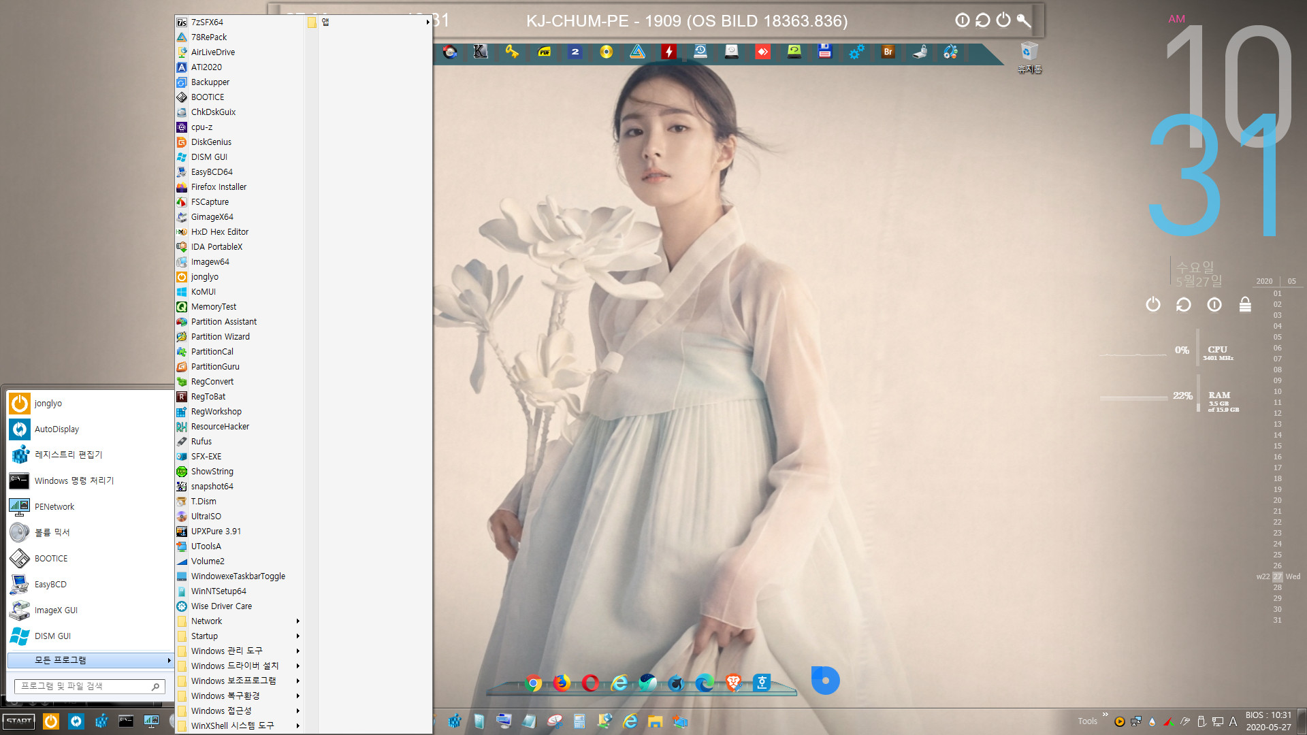Launch Rufus from programs list
This screenshot has width=1307, height=735.
click(x=238, y=441)
